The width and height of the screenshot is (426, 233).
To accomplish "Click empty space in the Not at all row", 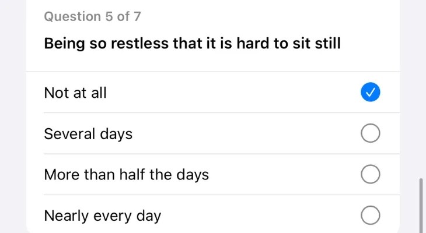I will click(x=233, y=92).
